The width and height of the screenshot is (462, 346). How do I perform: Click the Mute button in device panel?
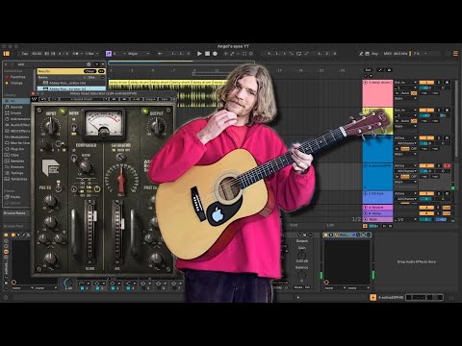coord(298,287)
